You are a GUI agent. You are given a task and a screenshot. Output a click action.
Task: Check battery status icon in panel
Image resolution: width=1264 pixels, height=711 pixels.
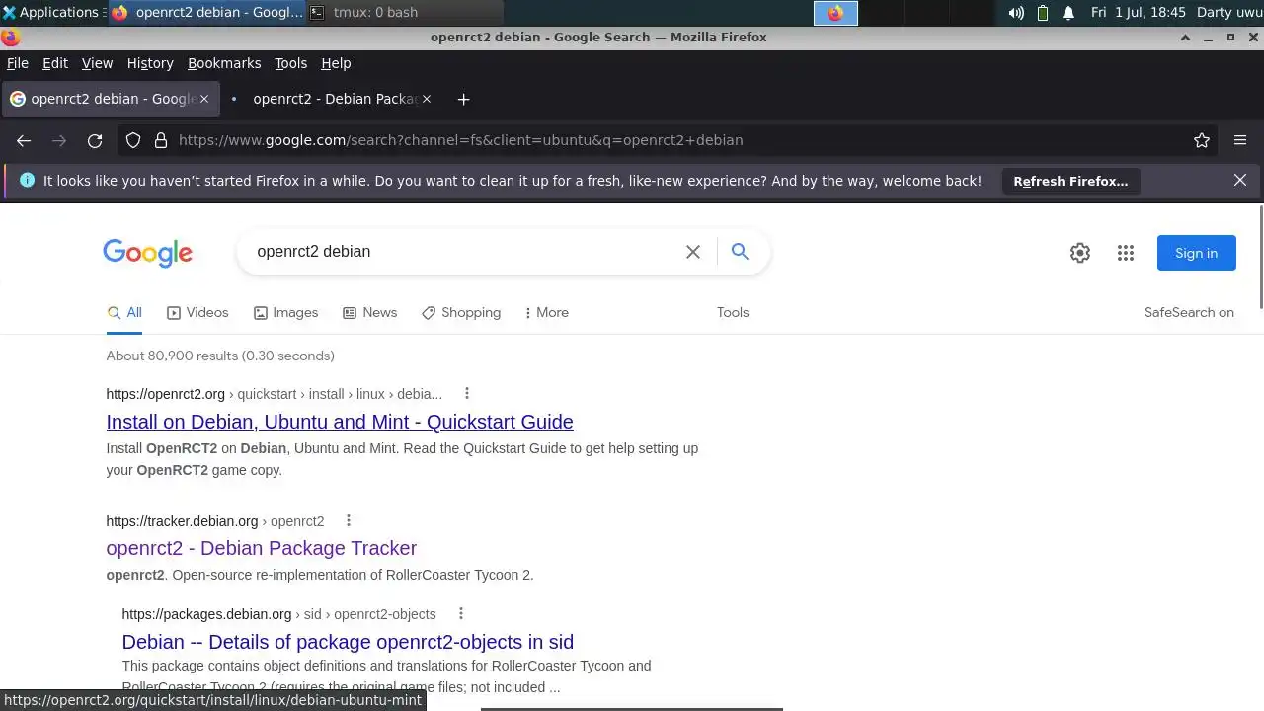[1043, 13]
